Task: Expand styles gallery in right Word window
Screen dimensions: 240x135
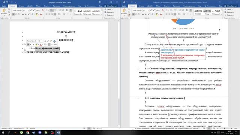Action: (x=222, y=14)
